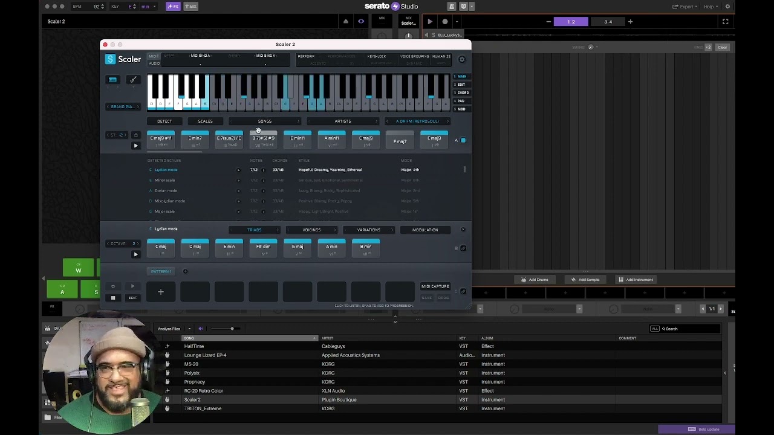Viewport: 774px width, 435px height.
Task: Click the pad view icon beside EDIT
Action: click(x=112, y=298)
